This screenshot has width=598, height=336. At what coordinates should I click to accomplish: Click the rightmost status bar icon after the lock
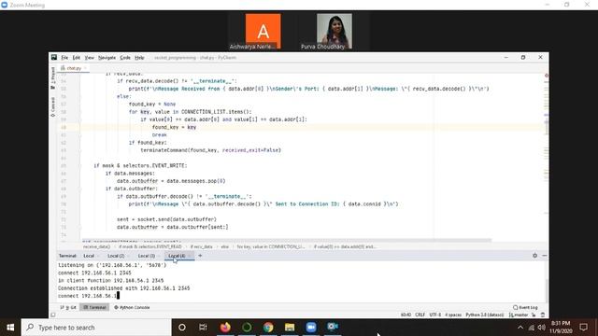[x=543, y=315]
